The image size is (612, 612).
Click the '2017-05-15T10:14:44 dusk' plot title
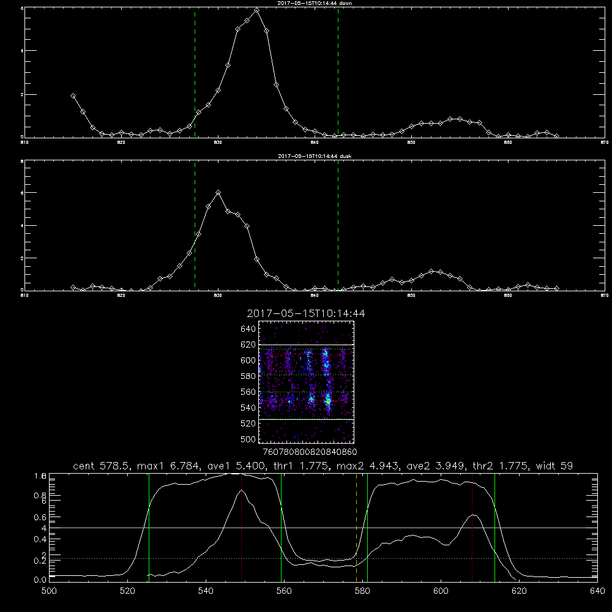[x=315, y=156]
